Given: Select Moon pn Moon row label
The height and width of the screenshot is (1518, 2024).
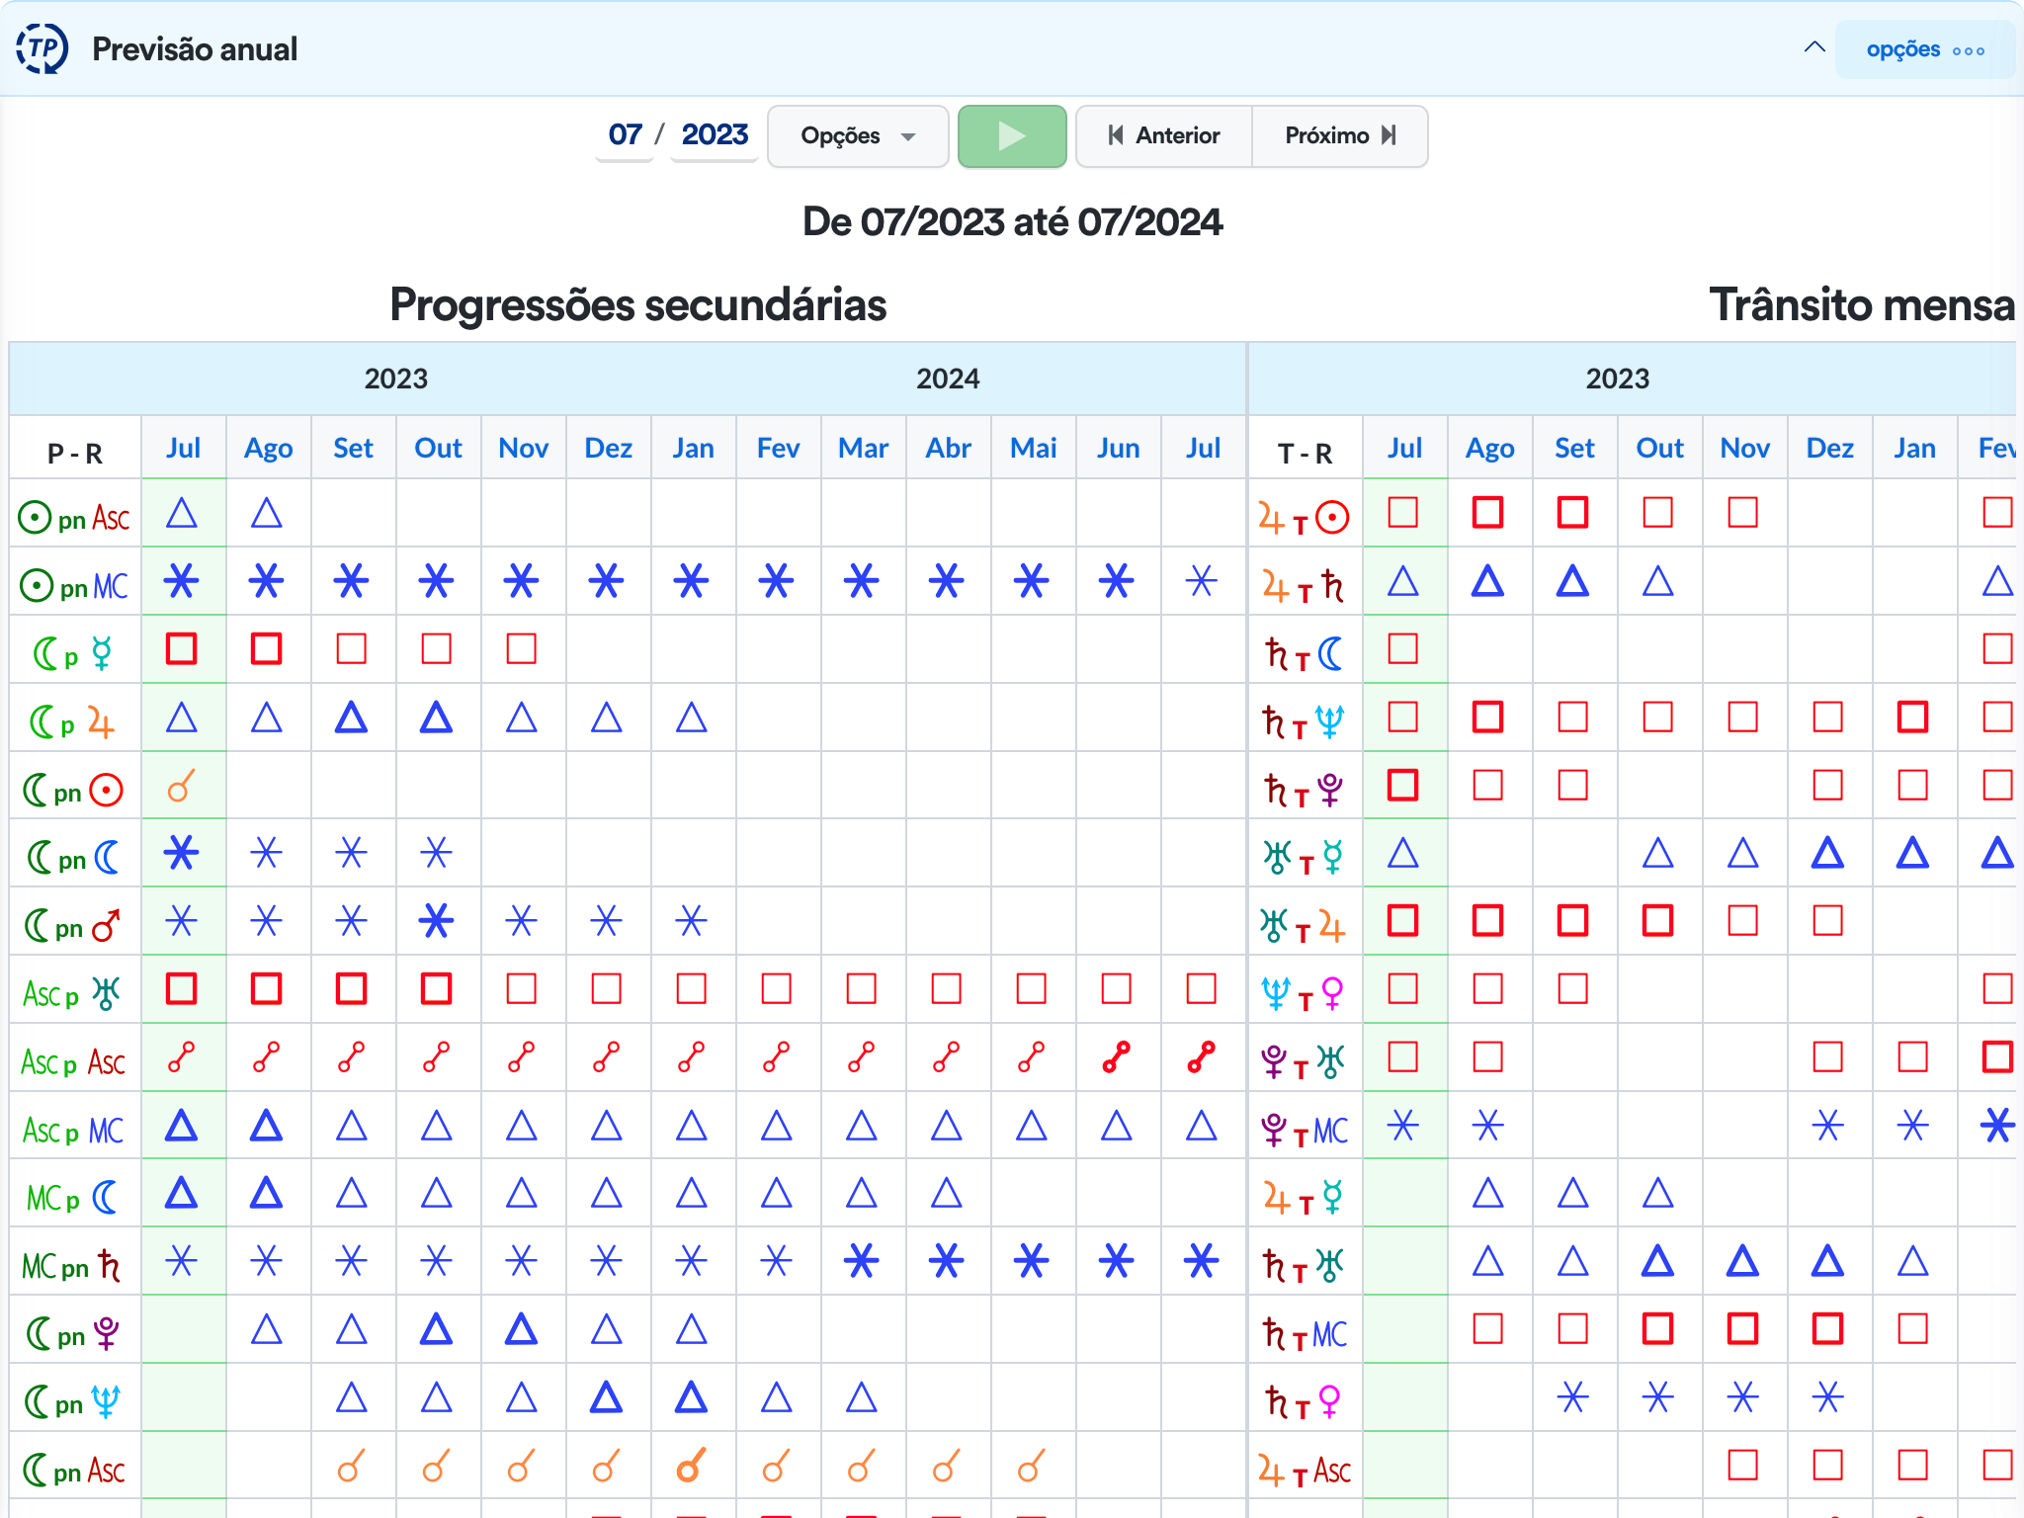Looking at the screenshot, I should (x=73, y=857).
